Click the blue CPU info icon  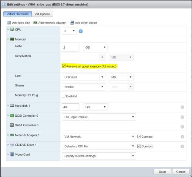(x=81, y=31)
